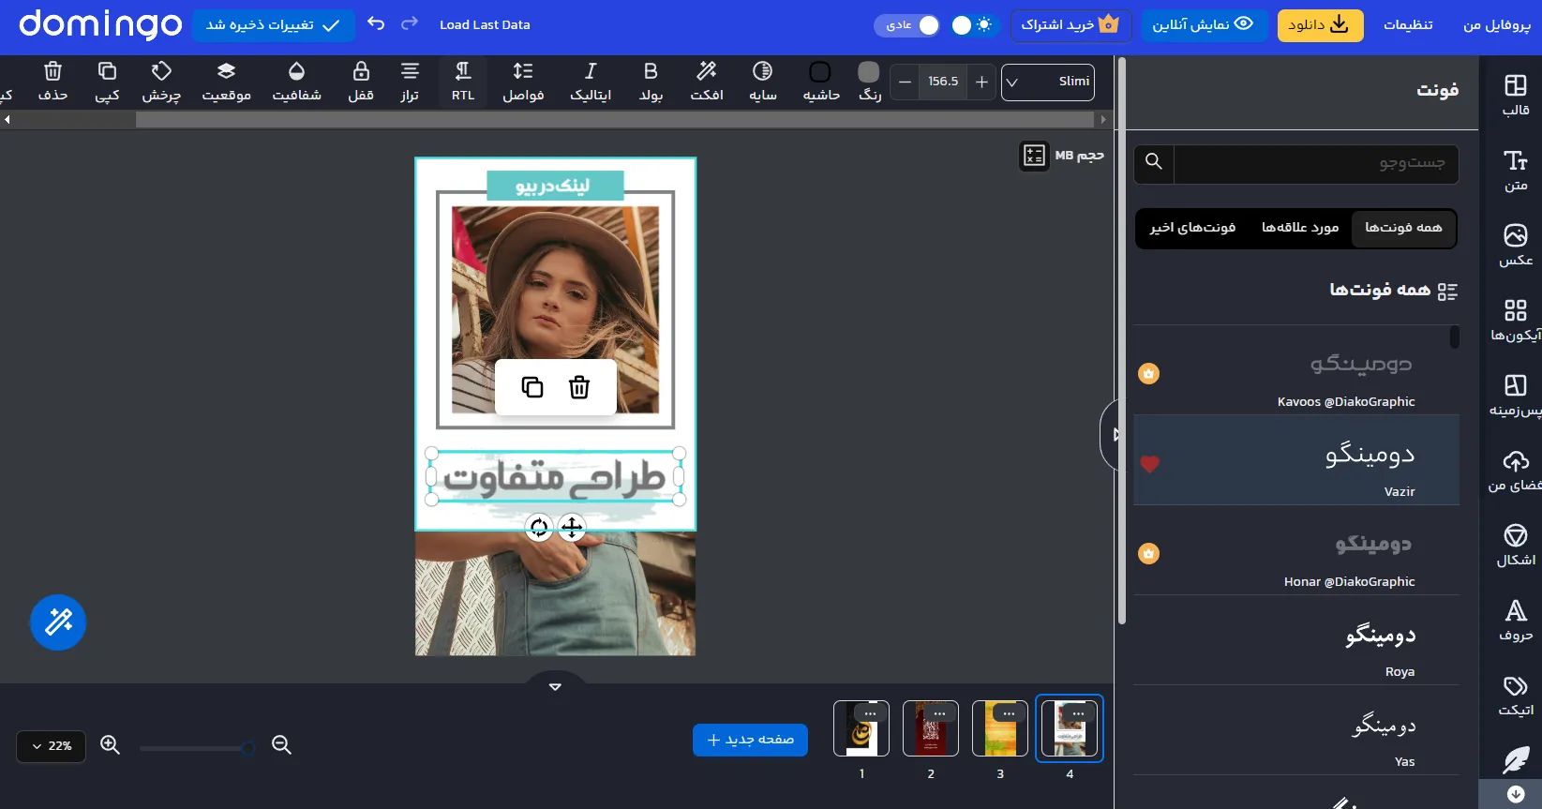The height and width of the screenshot is (809, 1542).
Task: Select the Roya font
Action: click(x=1296, y=640)
